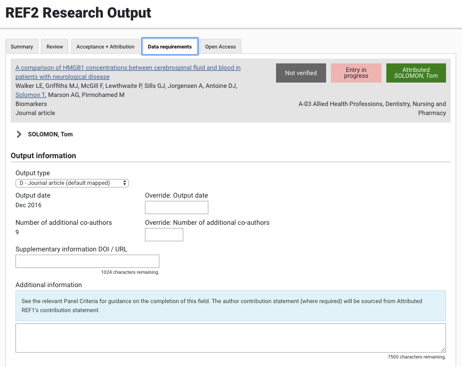Select the Data requirements tab

click(x=169, y=47)
